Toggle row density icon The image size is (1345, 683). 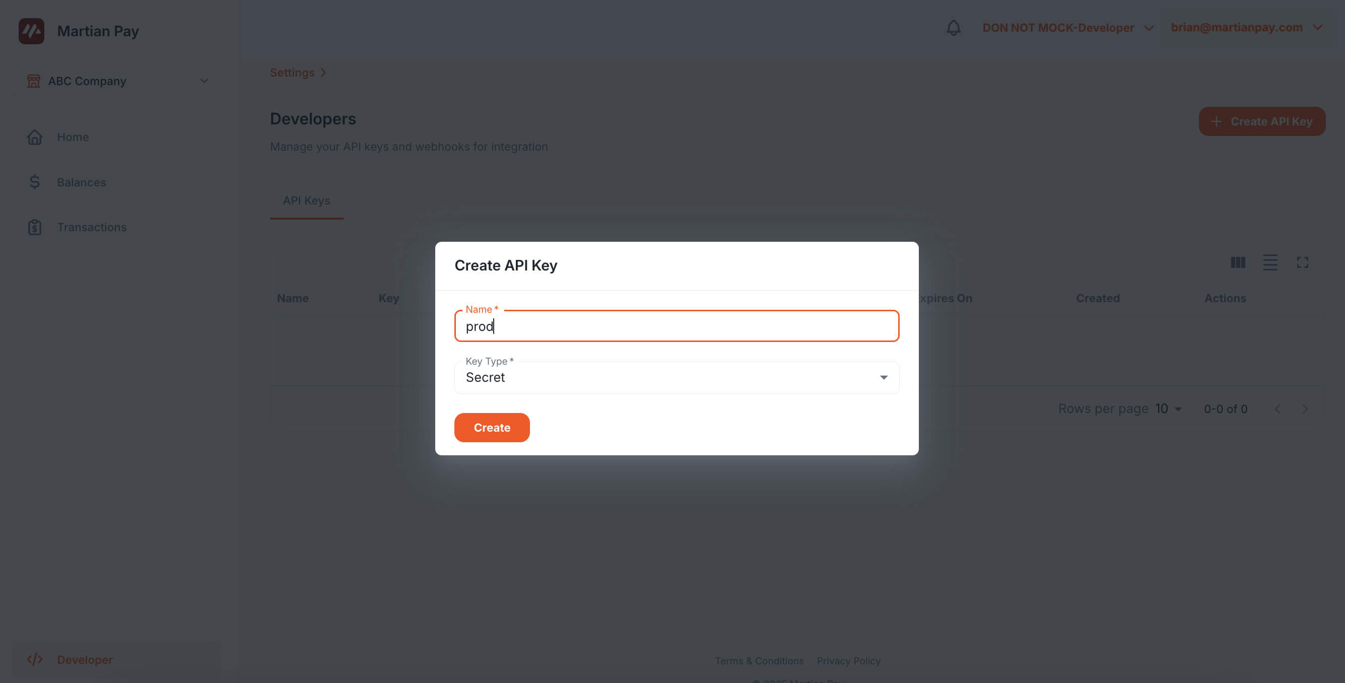pyautogui.click(x=1270, y=262)
